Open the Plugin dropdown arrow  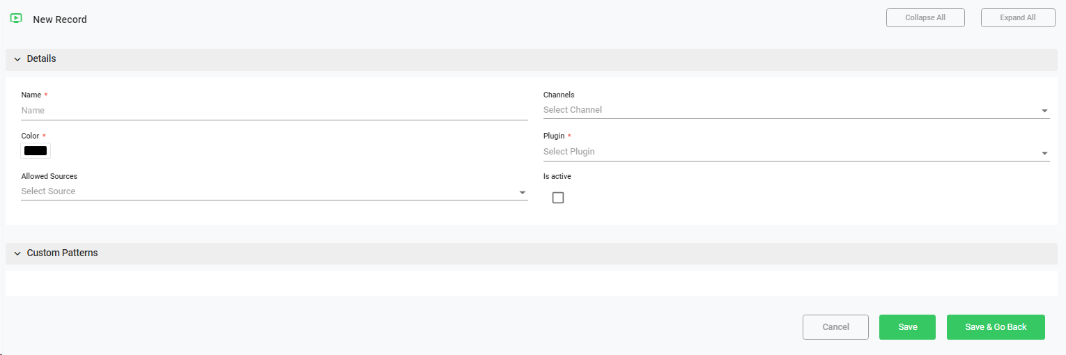tap(1044, 153)
